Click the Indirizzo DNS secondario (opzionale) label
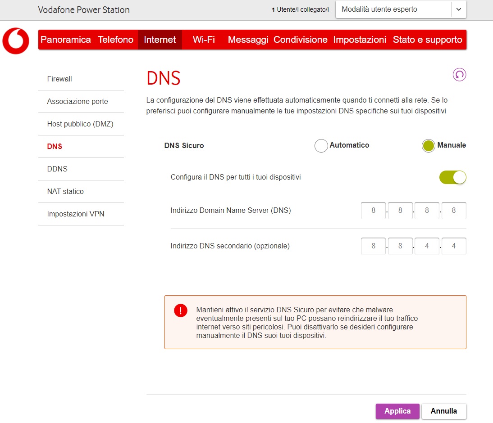The height and width of the screenshot is (423, 493). (x=230, y=246)
